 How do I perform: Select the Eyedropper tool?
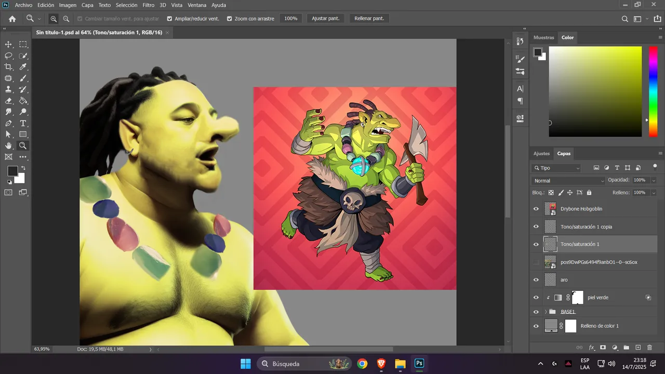[x=23, y=67]
